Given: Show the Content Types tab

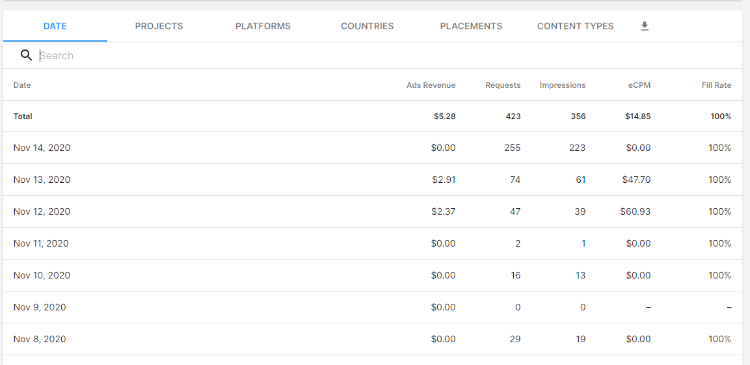Looking at the screenshot, I should click(575, 26).
